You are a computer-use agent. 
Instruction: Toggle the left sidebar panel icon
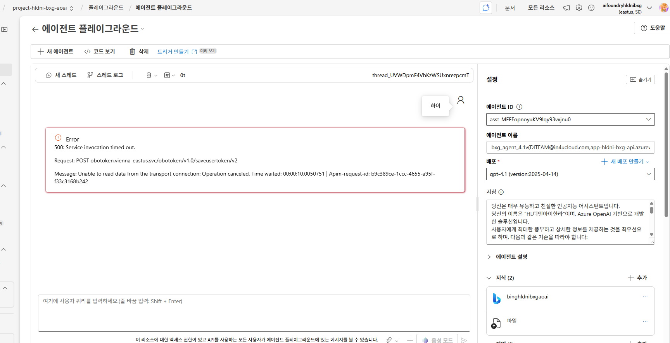[x=4, y=29]
